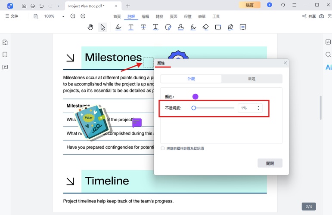Click the comment note tool in toolbar
Image resolution: width=332 pixels, height=215 pixels.
243,27
